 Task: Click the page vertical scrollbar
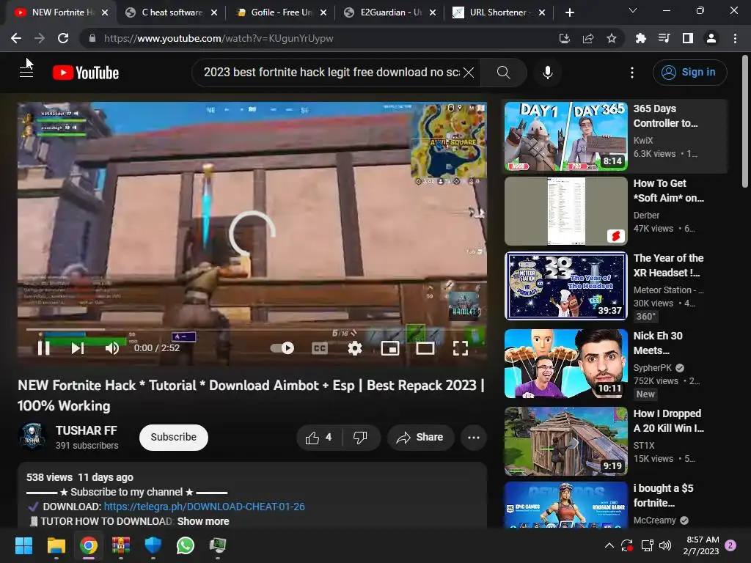tap(745, 122)
